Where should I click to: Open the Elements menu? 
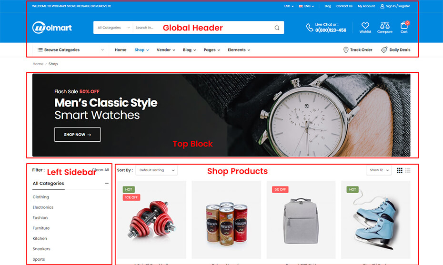[239, 50]
